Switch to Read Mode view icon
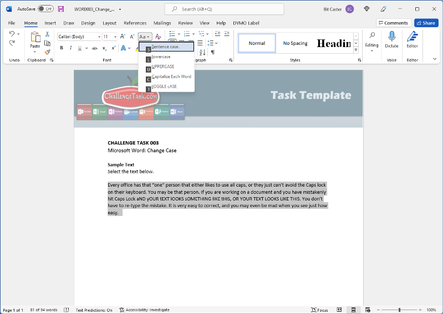Viewport: 443px width, 314px height. coord(339,310)
